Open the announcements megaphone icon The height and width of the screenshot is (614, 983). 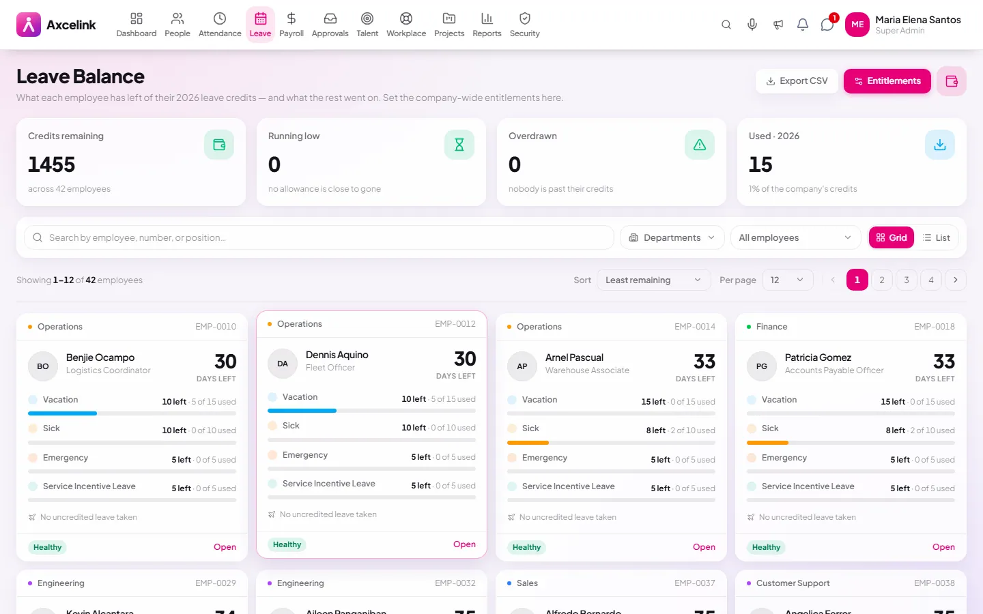(778, 25)
